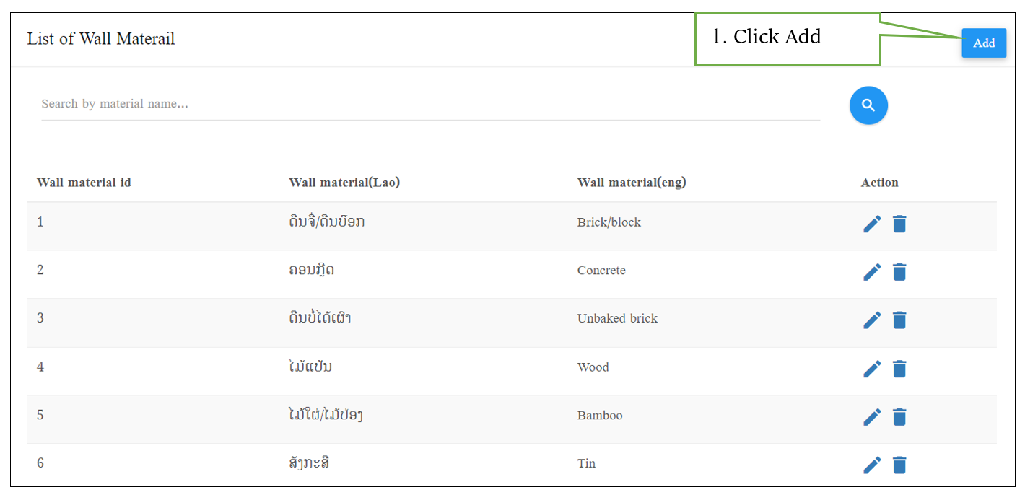
Task: Edit the Bamboo material row
Action: (x=872, y=417)
